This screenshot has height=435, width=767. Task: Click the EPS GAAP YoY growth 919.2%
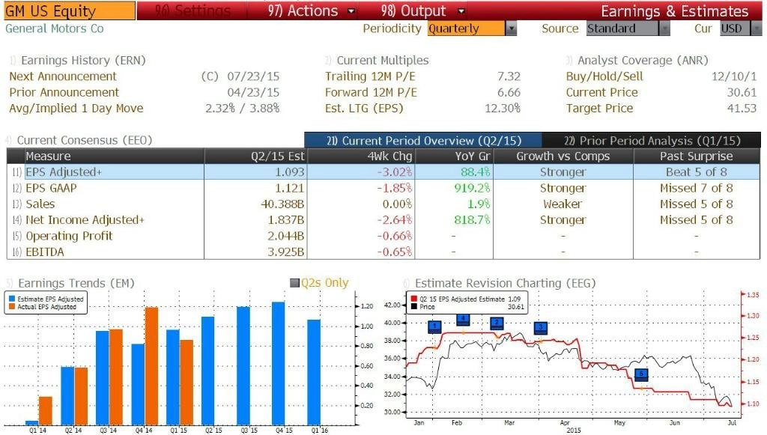click(472, 188)
